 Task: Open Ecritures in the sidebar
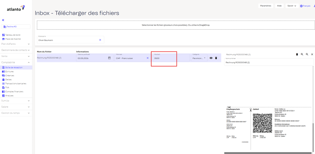point(8,71)
